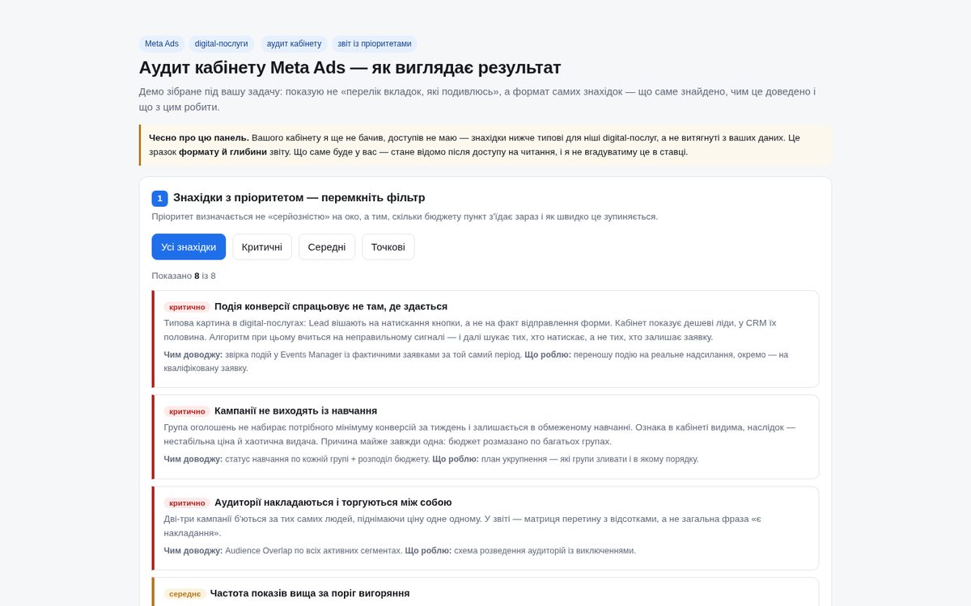Open finding "Кампанії не виходять із навчання"
Image resolution: width=971 pixels, height=606 pixels.
pyautogui.click(x=295, y=410)
